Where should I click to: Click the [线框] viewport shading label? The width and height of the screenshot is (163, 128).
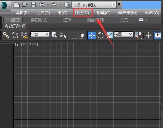pos(33,44)
